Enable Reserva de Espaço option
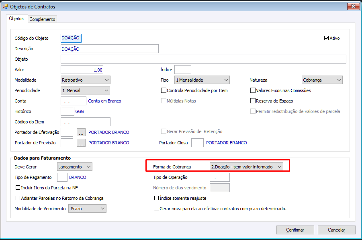The height and width of the screenshot is (240, 362). (253, 101)
